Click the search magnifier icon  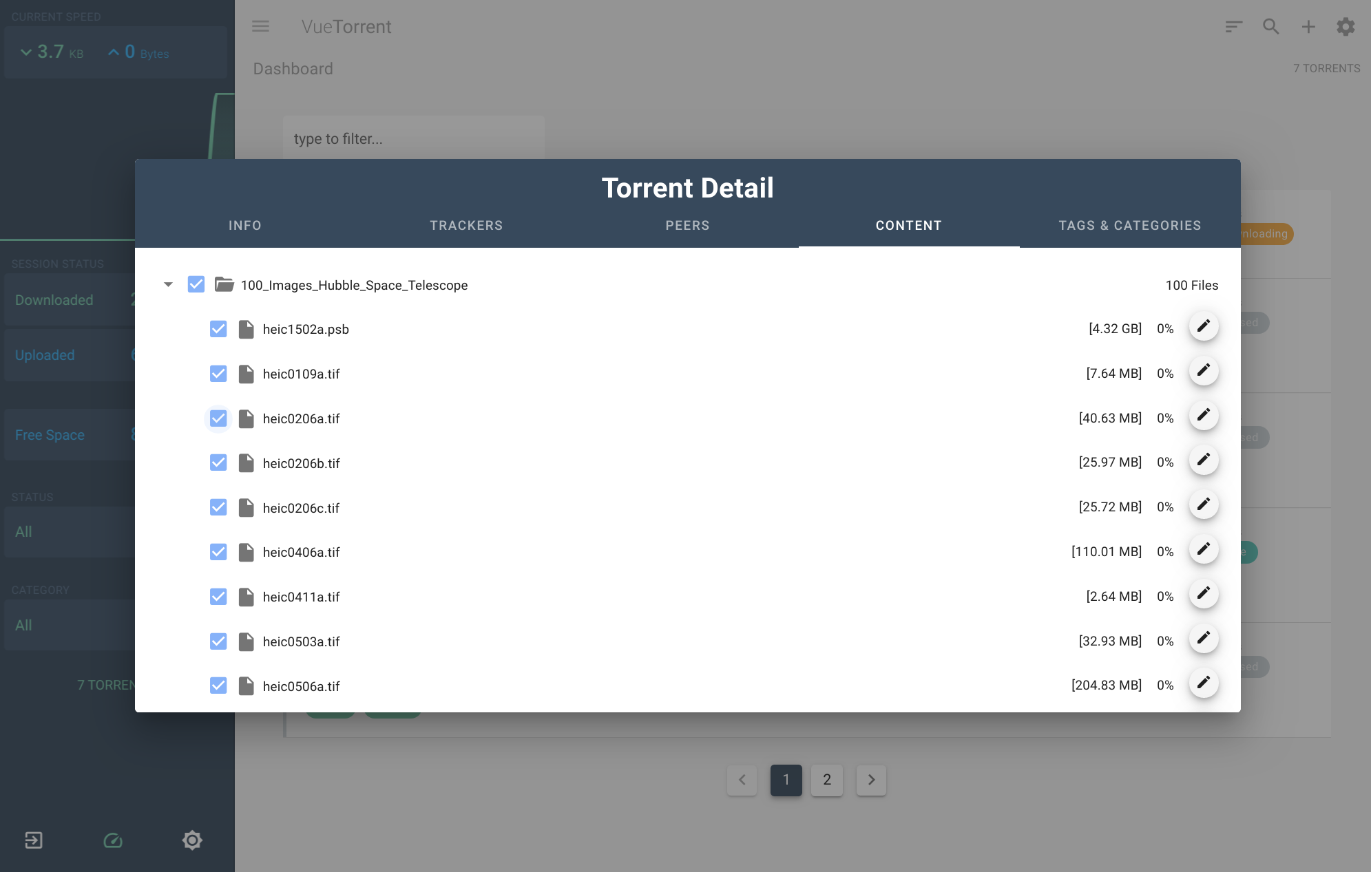pos(1270,27)
